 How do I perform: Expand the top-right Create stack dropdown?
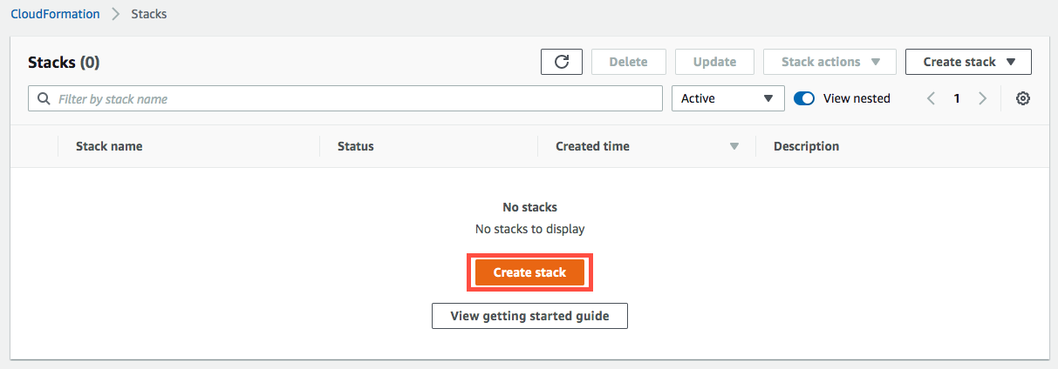pyautogui.click(x=968, y=62)
